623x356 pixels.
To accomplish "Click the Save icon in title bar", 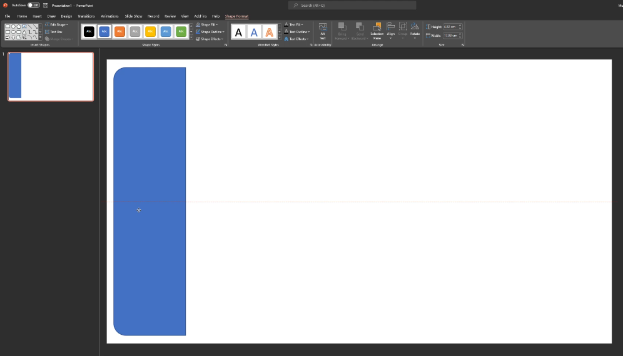I will point(45,5).
